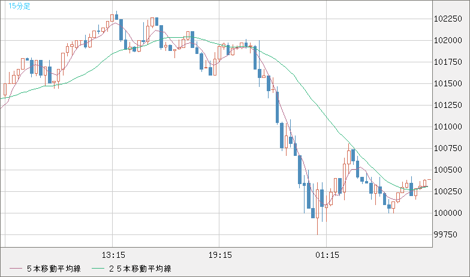Click the 101750 price axis label
Image resolution: width=470 pixels, height=277 pixels.
[x=448, y=62]
